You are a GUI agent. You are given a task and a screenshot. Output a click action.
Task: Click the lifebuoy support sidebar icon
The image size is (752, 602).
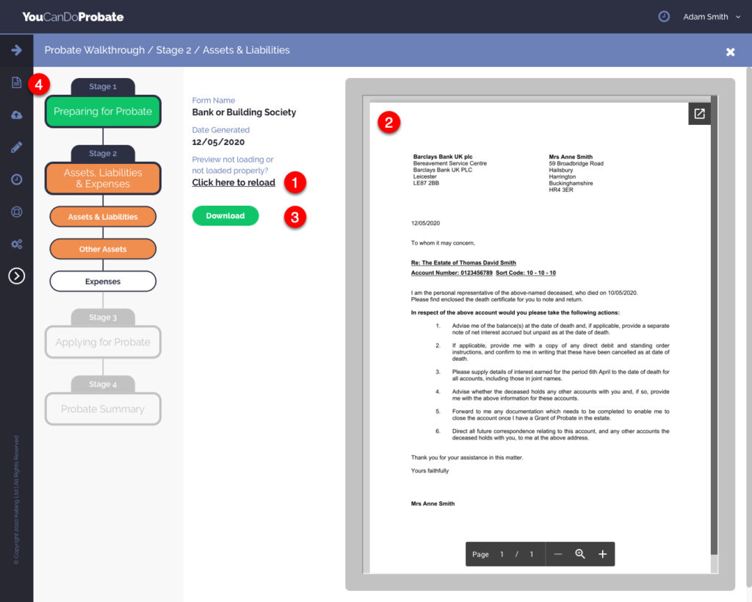tap(16, 212)
